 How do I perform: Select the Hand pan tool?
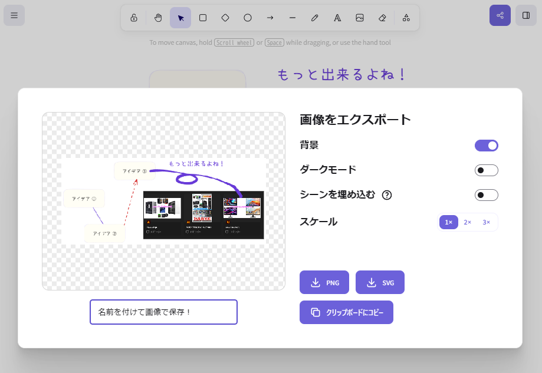[x=158, y=18]
